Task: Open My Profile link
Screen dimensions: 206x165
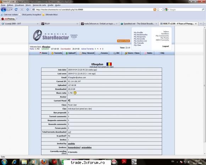Action: tap(138, 33)
